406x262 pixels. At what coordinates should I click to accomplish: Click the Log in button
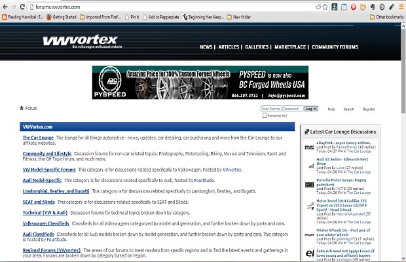311,109
